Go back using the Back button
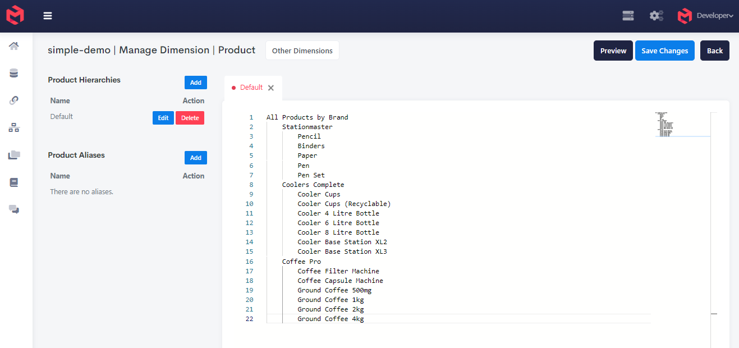739x348 pixels. [714, 51]
